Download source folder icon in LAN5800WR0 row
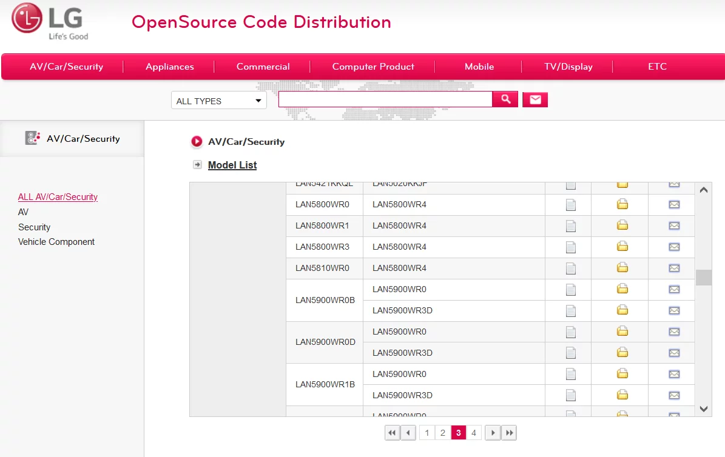725x457 pixels. click(622, 204)
